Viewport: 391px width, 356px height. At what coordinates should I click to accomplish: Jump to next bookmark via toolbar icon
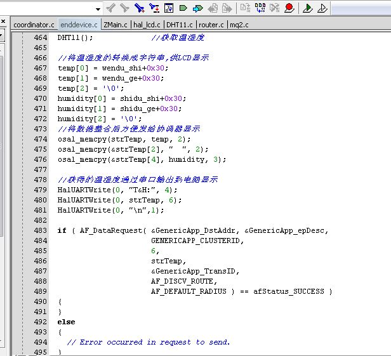point(154,8)
